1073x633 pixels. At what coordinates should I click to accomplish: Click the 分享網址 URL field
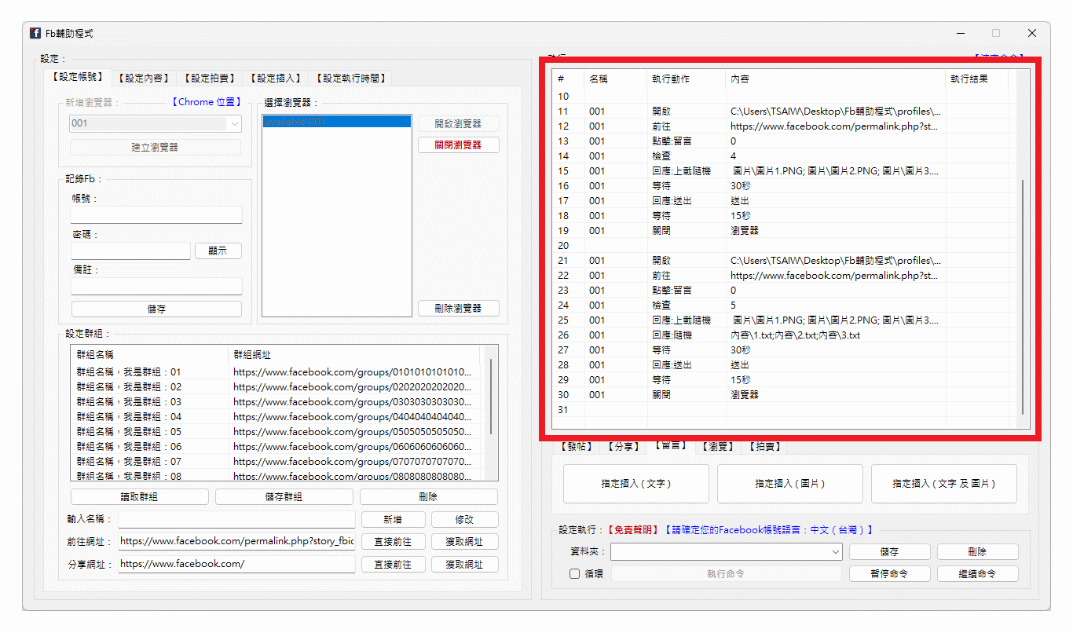(x=236, y=564)
